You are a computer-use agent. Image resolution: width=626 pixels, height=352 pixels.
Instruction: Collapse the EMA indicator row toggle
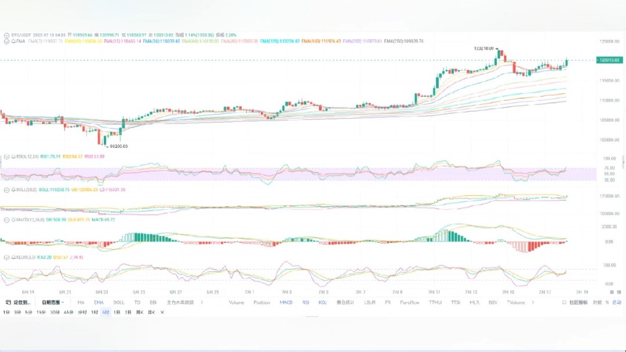point(6,41)
